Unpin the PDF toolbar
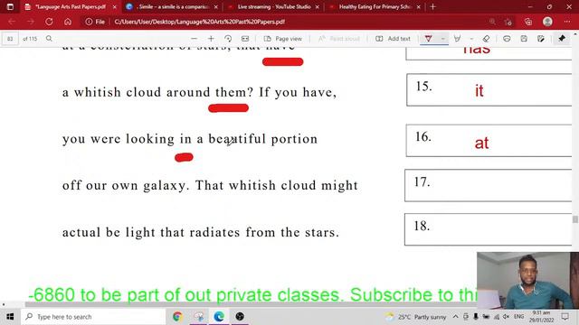The height and width of the screenshot is (325, 579). [562, 38]
